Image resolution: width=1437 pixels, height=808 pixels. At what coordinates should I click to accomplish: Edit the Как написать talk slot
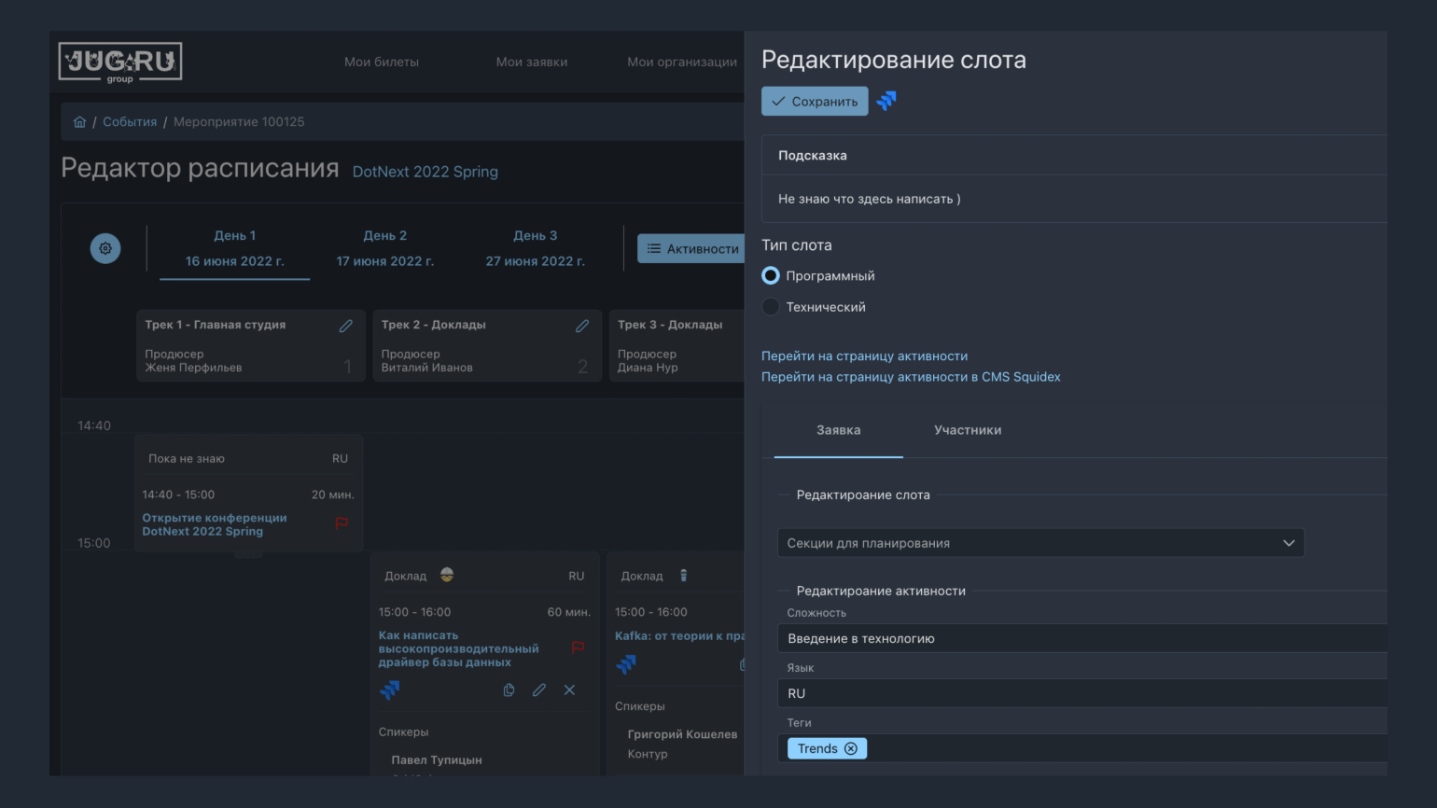(x=539, y=690)
